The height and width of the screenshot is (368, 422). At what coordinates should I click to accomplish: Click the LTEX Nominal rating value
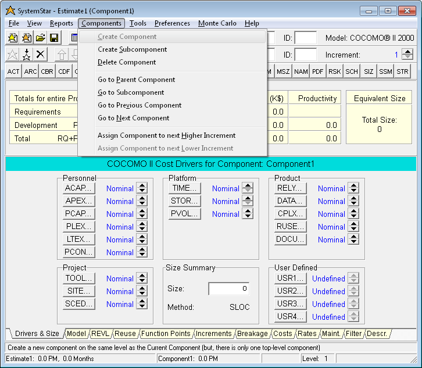coord(120,240)
